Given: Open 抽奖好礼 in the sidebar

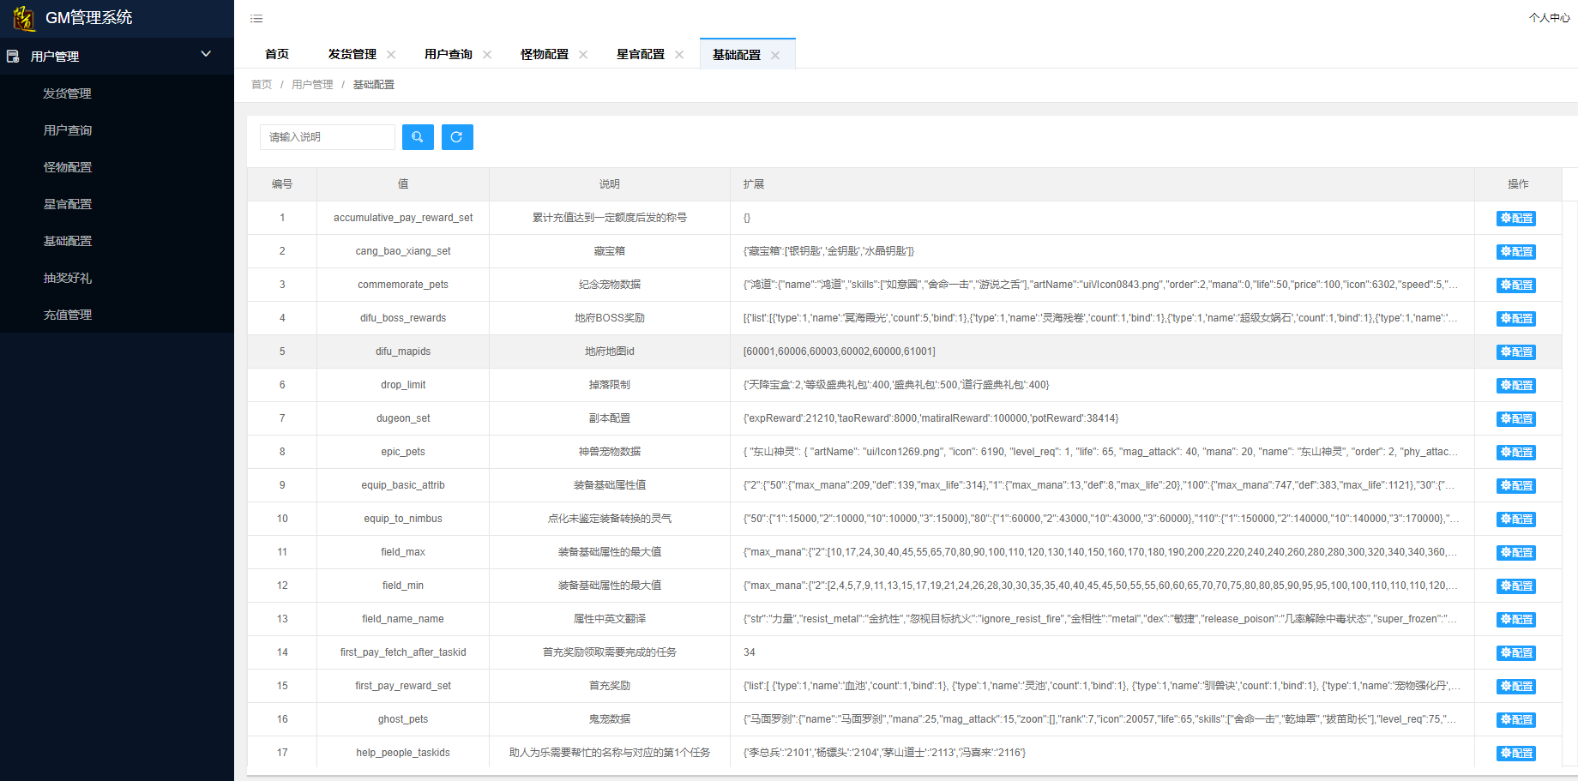Looking at the screenshot, I should 68,278.
